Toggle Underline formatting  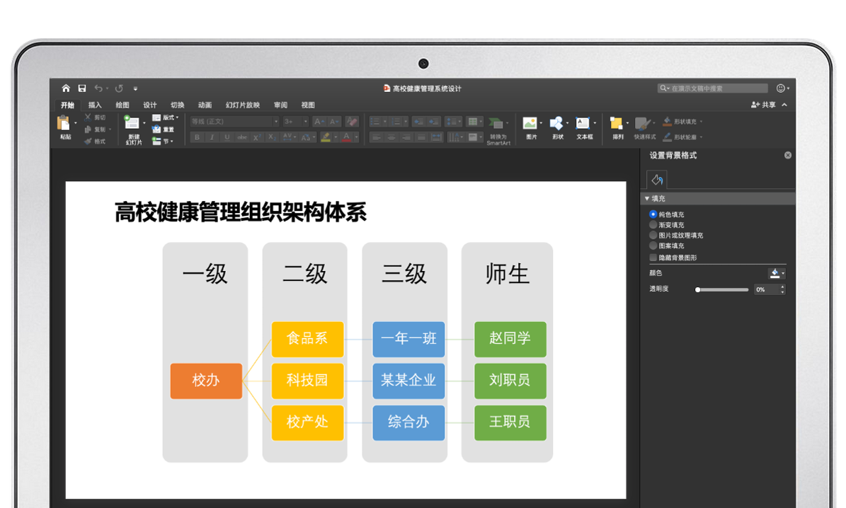pyautogui.click(x=227, y=137)
